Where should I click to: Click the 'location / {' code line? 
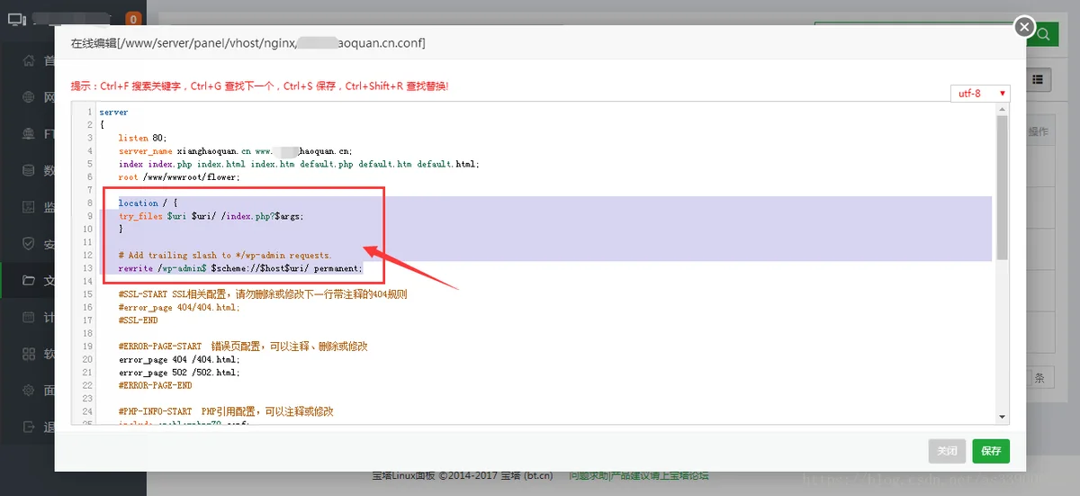[148, 203]
